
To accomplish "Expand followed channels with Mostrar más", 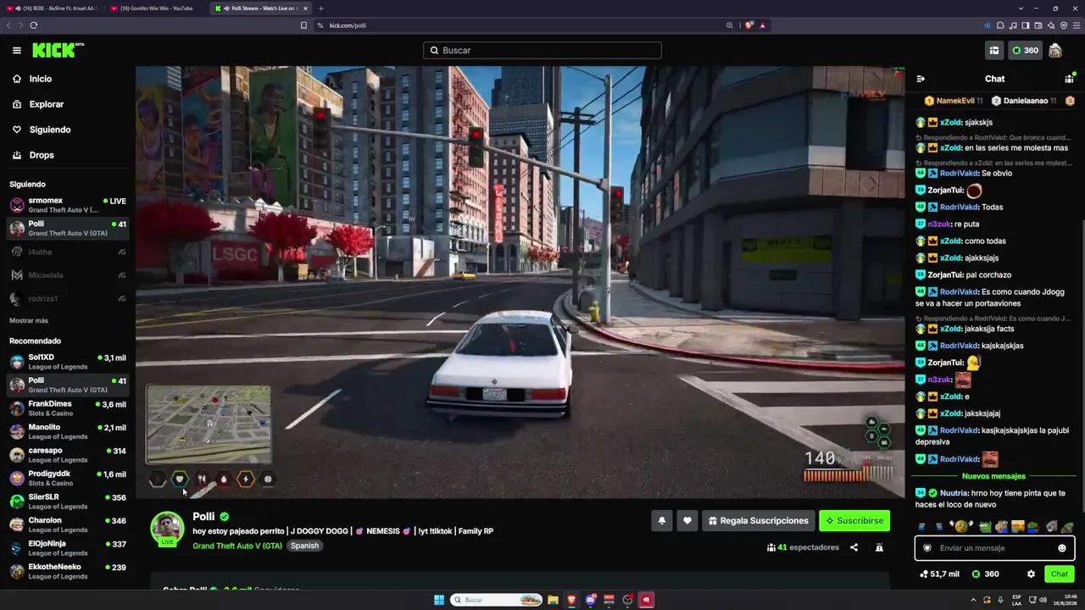I will pos(29,320).
